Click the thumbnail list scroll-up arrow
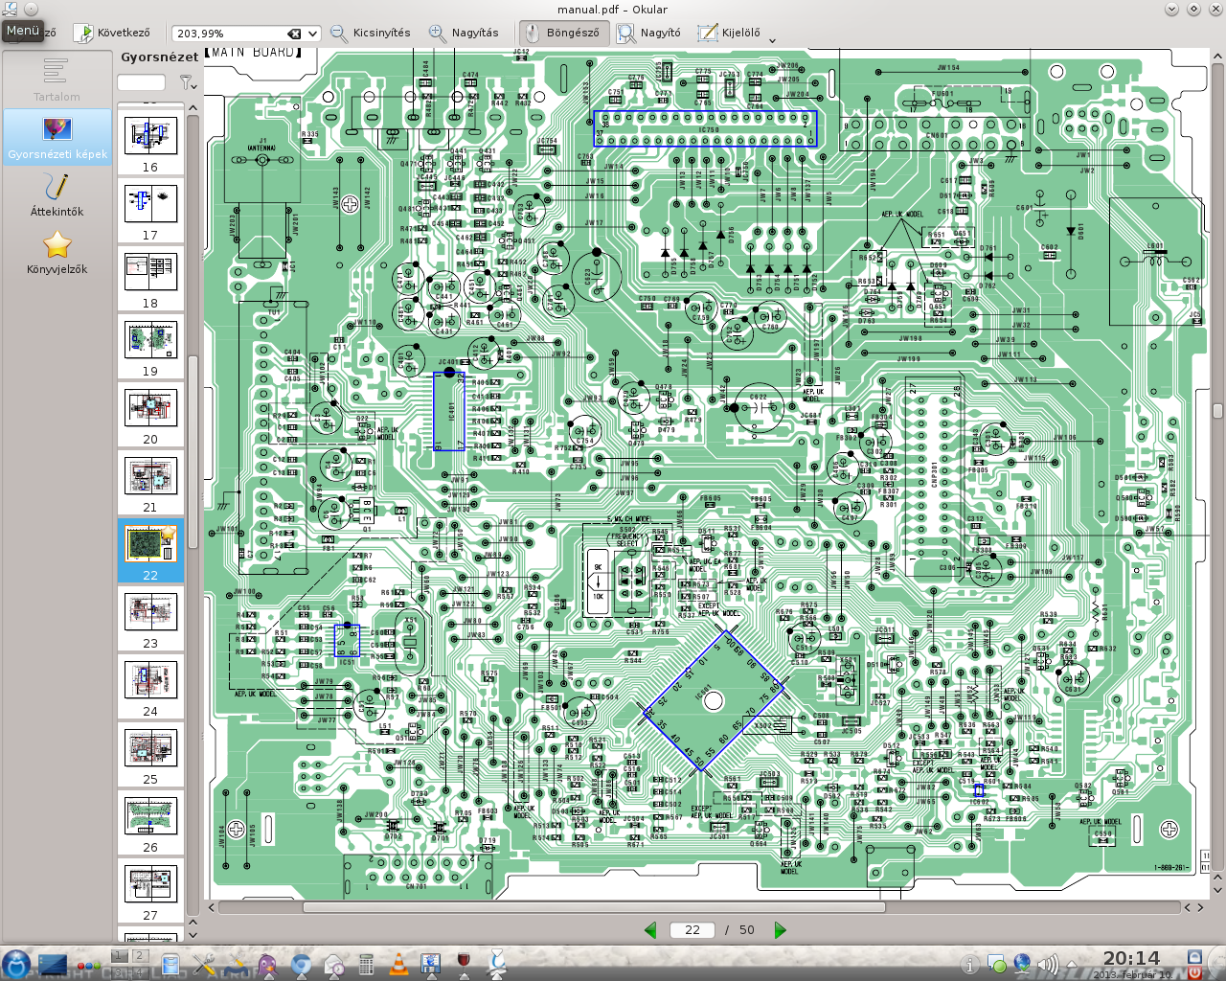The image size is (1226, 981). tap(193, 107)
